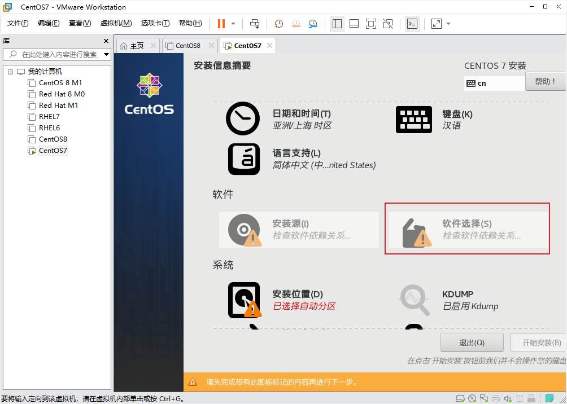This screenshot has height=404, width=567.
Task: Open 安装位置 hard disk icon
Action: tap(245, 300)
